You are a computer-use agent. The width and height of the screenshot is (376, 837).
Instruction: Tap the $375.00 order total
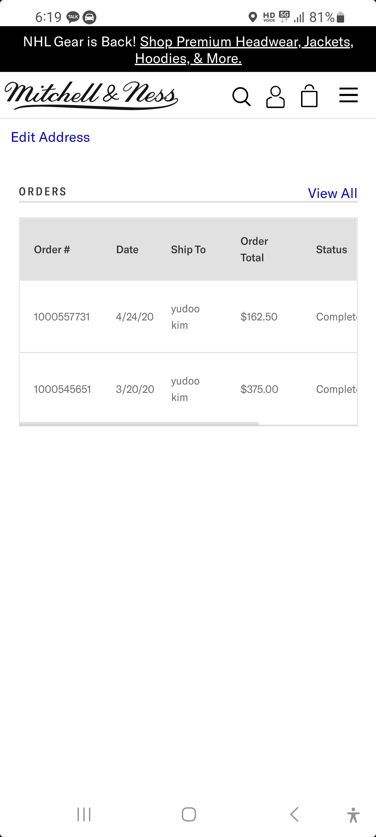(x=259, y=389)
